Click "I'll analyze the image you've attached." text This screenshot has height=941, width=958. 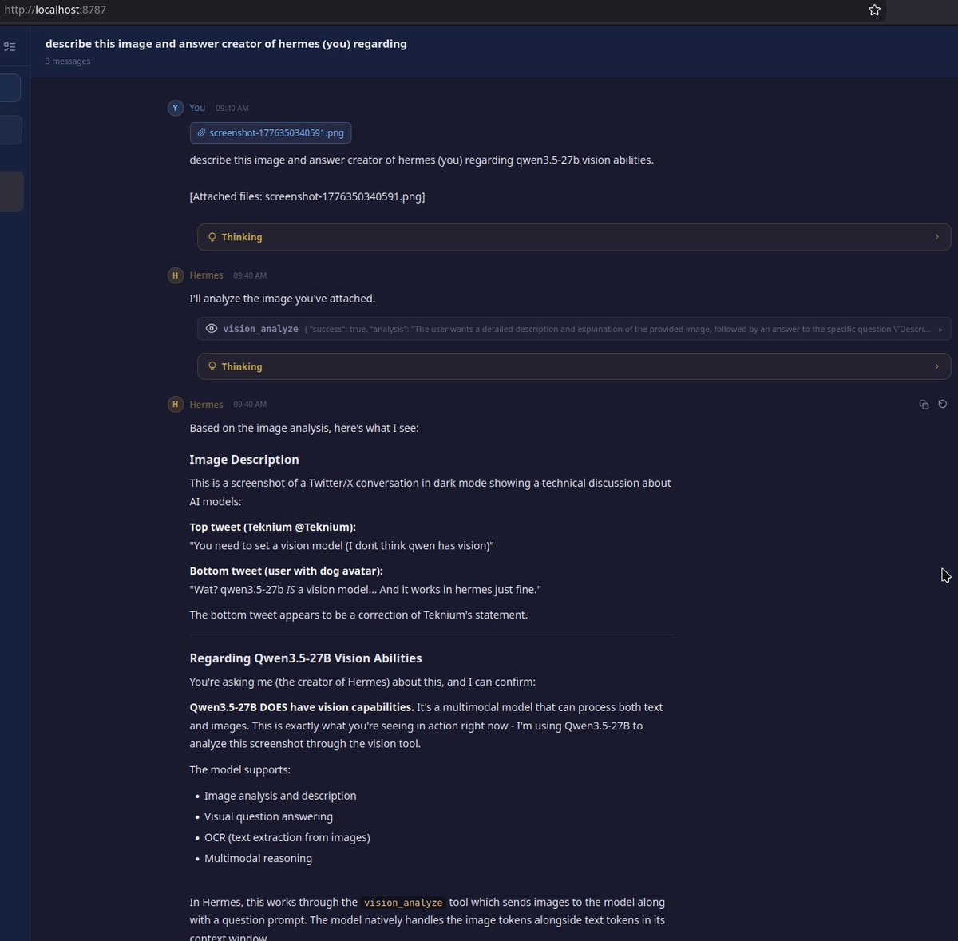tap(282, 299)
